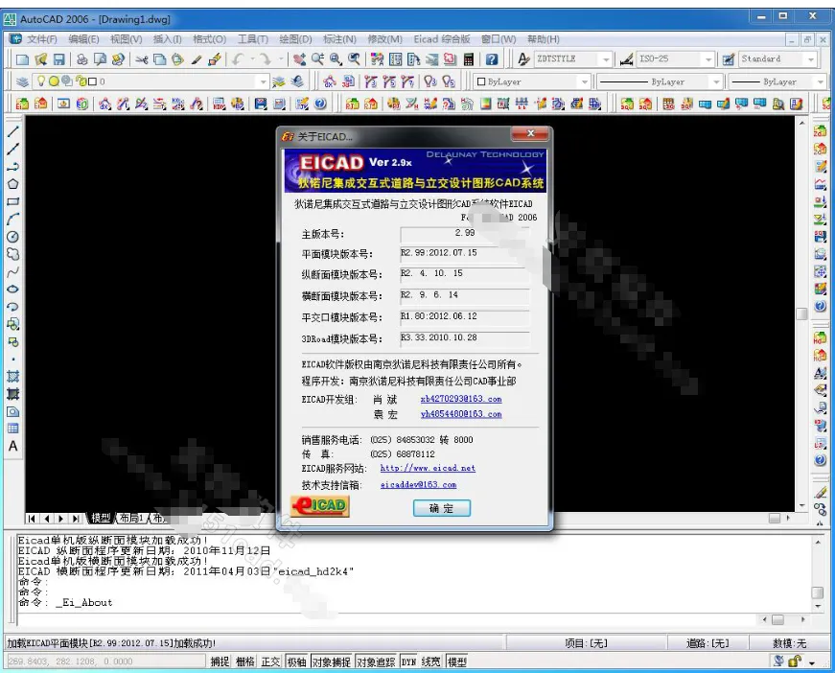Toggle 栅格 grid display

click(245, 661)
